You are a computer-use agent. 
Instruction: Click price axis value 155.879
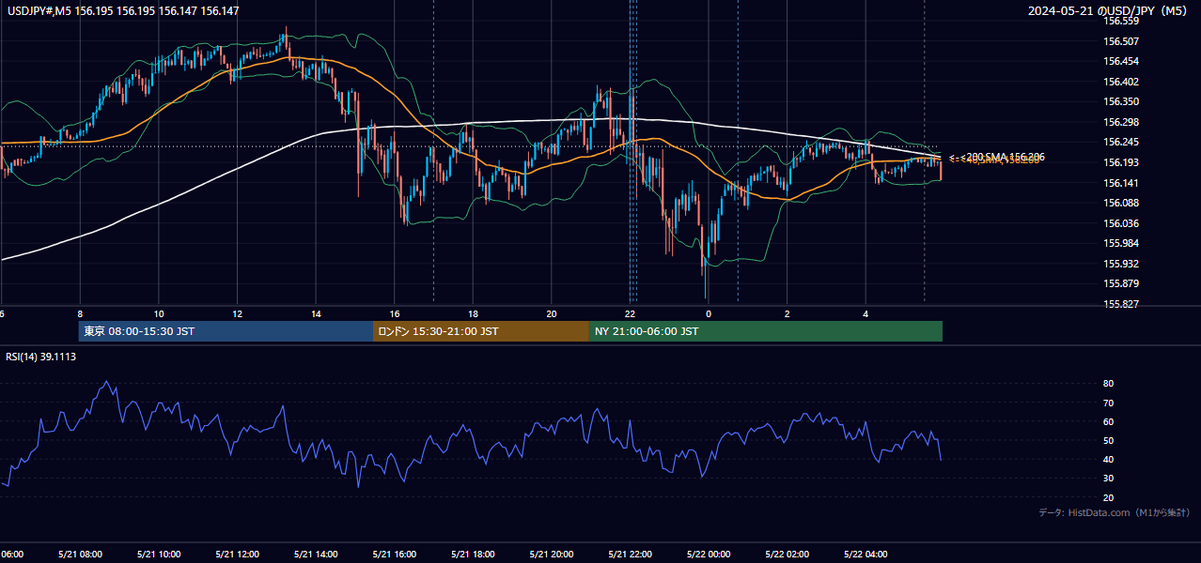[1122, 283]
